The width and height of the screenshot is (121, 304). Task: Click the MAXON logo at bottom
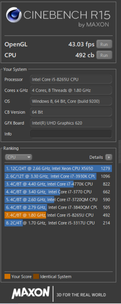pyautogui.click(x=31, y=292)
